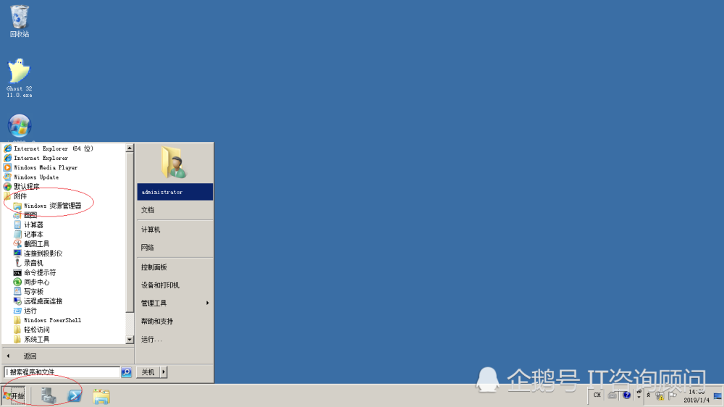Open 运行... in right pane
724x407 pixels.
175,340
